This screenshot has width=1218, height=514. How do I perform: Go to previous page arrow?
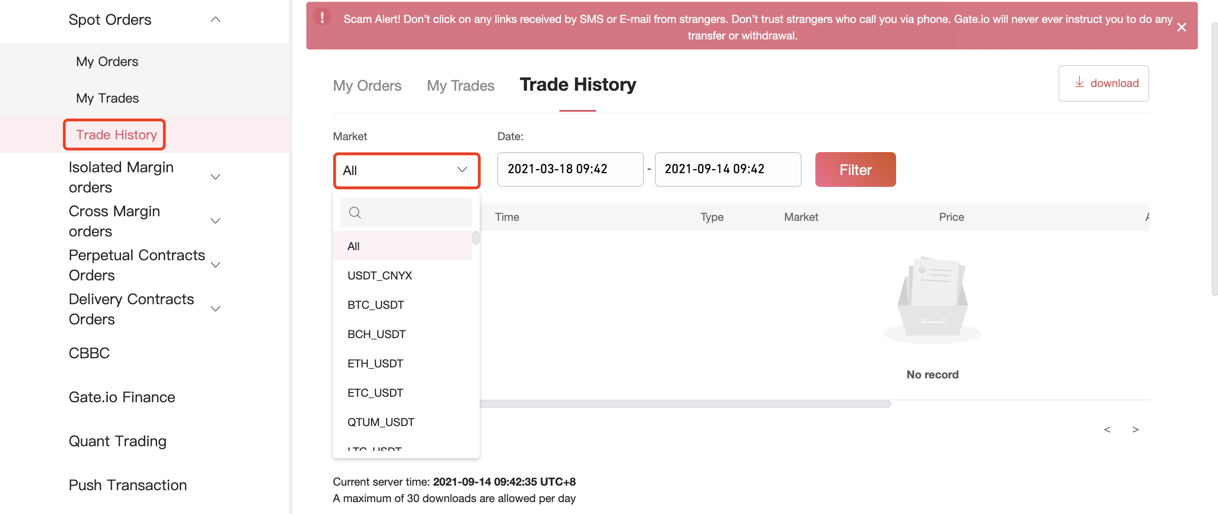1107,429
